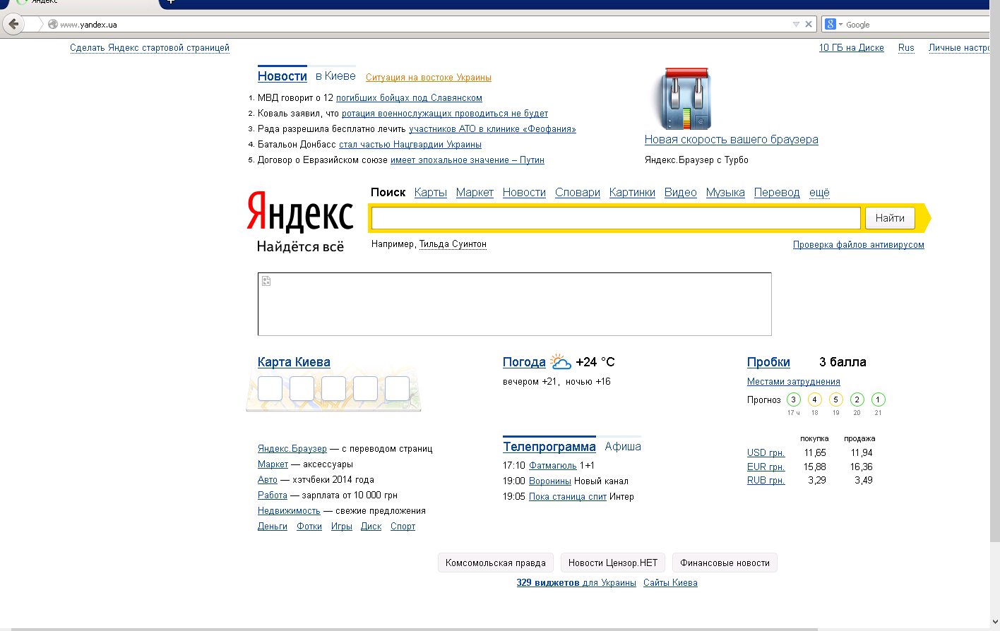
Task: Open TV show Пока станица спит link
Action: tap(568, 497)
